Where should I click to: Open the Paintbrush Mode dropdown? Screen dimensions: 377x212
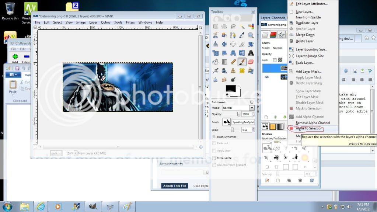[238, 108]
